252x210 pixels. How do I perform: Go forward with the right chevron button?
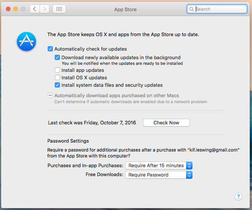(45, 9)
